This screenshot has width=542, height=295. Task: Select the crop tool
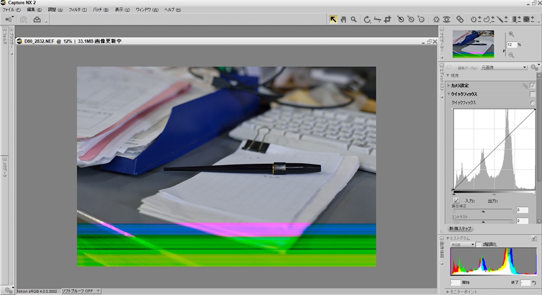(x=387, y=20)
